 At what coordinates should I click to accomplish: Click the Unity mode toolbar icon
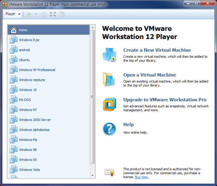[x=62, y=14]
